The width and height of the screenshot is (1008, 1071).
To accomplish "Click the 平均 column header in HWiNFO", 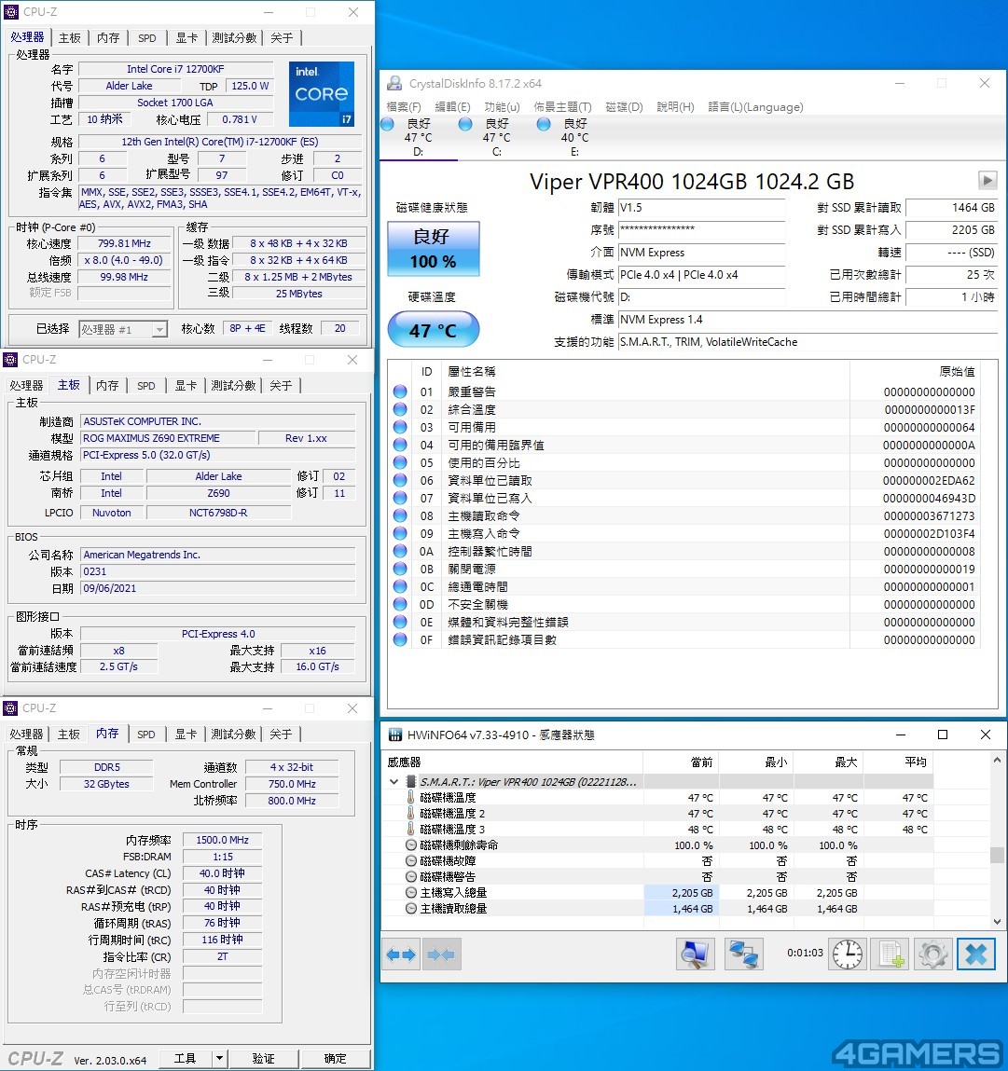I will (x=899, y=762).
